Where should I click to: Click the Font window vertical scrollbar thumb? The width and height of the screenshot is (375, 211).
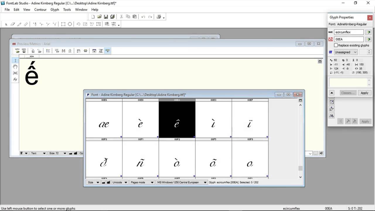(300, 168)
